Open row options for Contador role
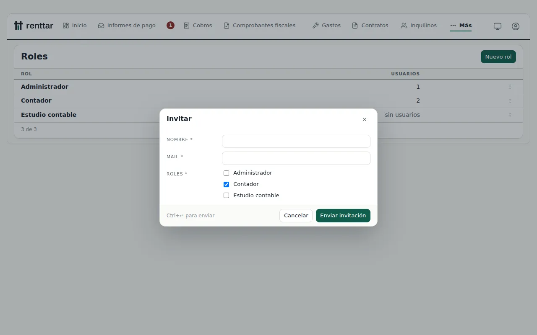The image size is (537, 335). (x=510, y=101)
